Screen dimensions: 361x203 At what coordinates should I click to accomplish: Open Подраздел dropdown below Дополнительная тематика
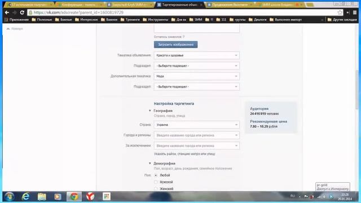[197, 87]
